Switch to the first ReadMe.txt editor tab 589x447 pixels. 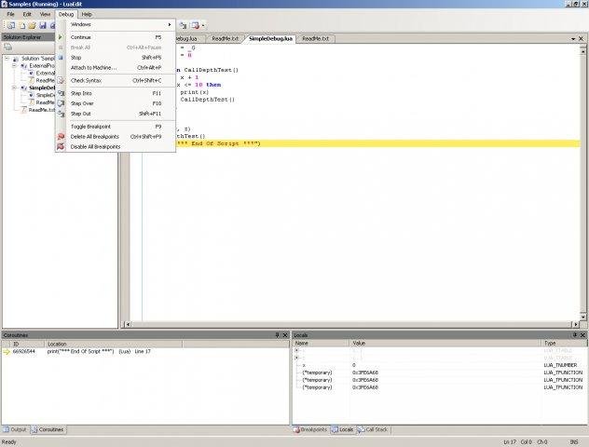[x=225, y=39]
